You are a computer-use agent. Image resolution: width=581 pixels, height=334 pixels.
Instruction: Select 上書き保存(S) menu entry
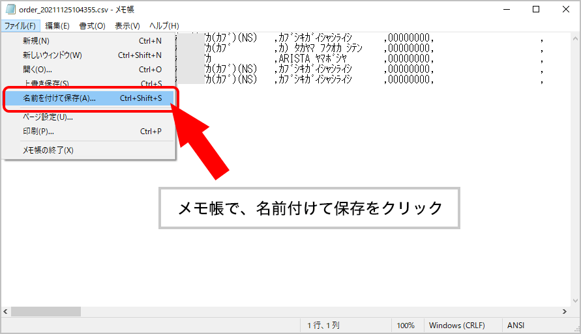[89, 83]
